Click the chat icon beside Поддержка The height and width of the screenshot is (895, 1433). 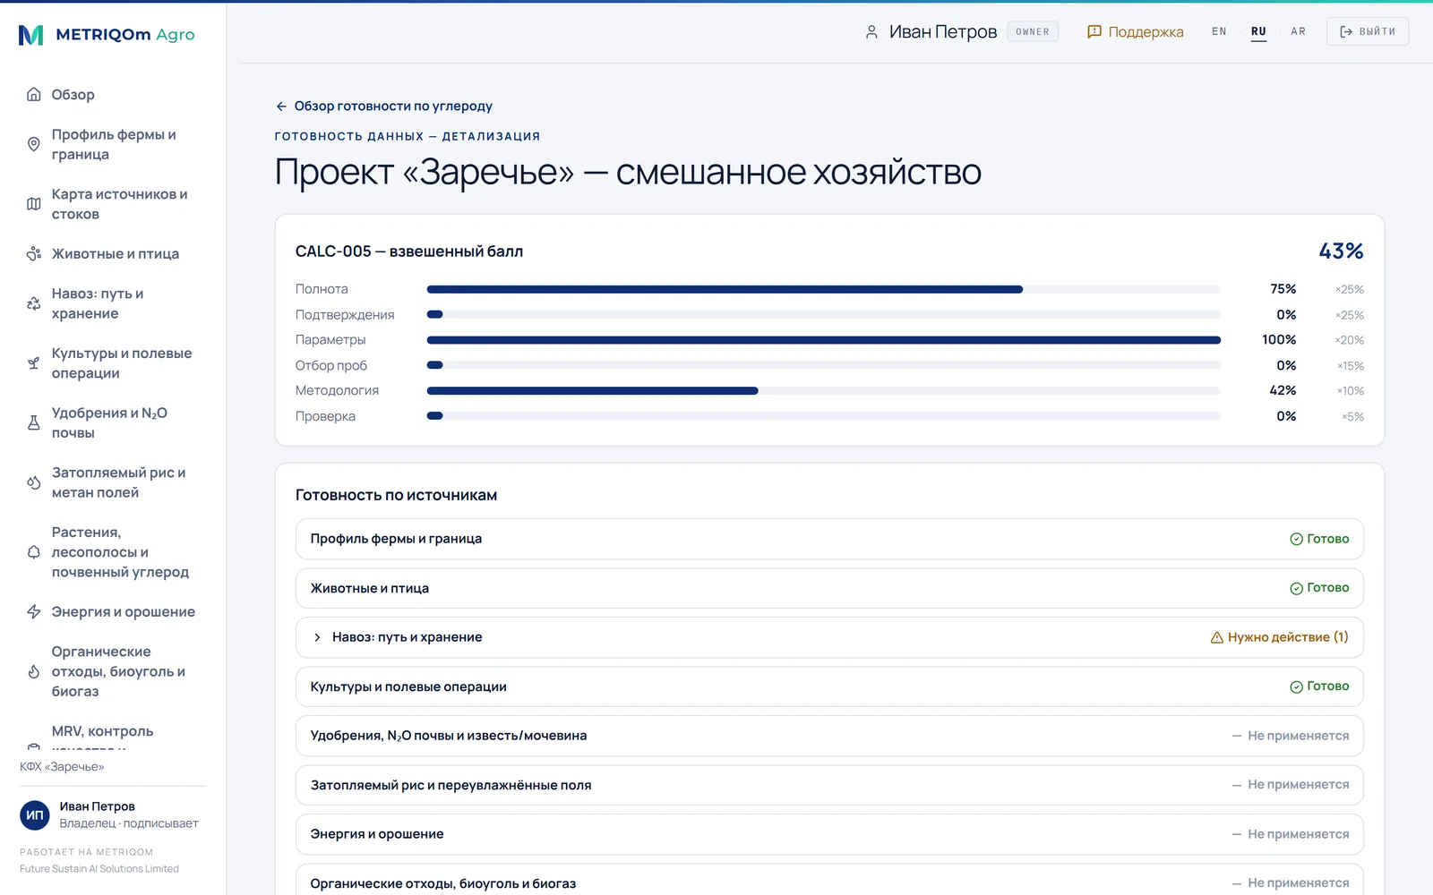1094,32
